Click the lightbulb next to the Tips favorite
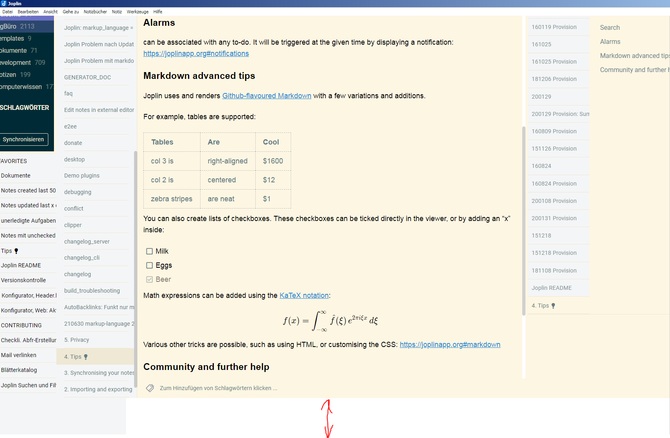The image size is (670, 438). (16, 251)
